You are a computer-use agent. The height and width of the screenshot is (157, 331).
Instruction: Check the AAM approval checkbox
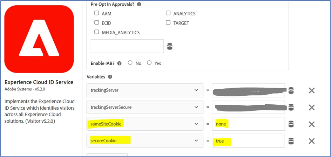pos(96,13)
